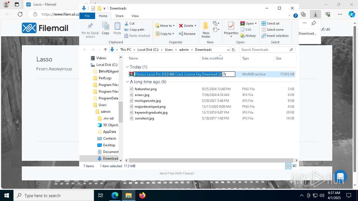The image size is (358, 201).
Task: Click Edge Copilot icon in browser
Action: [x=352, y=14]
